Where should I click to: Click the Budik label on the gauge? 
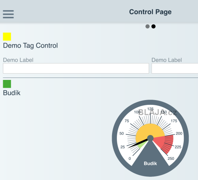150,163
